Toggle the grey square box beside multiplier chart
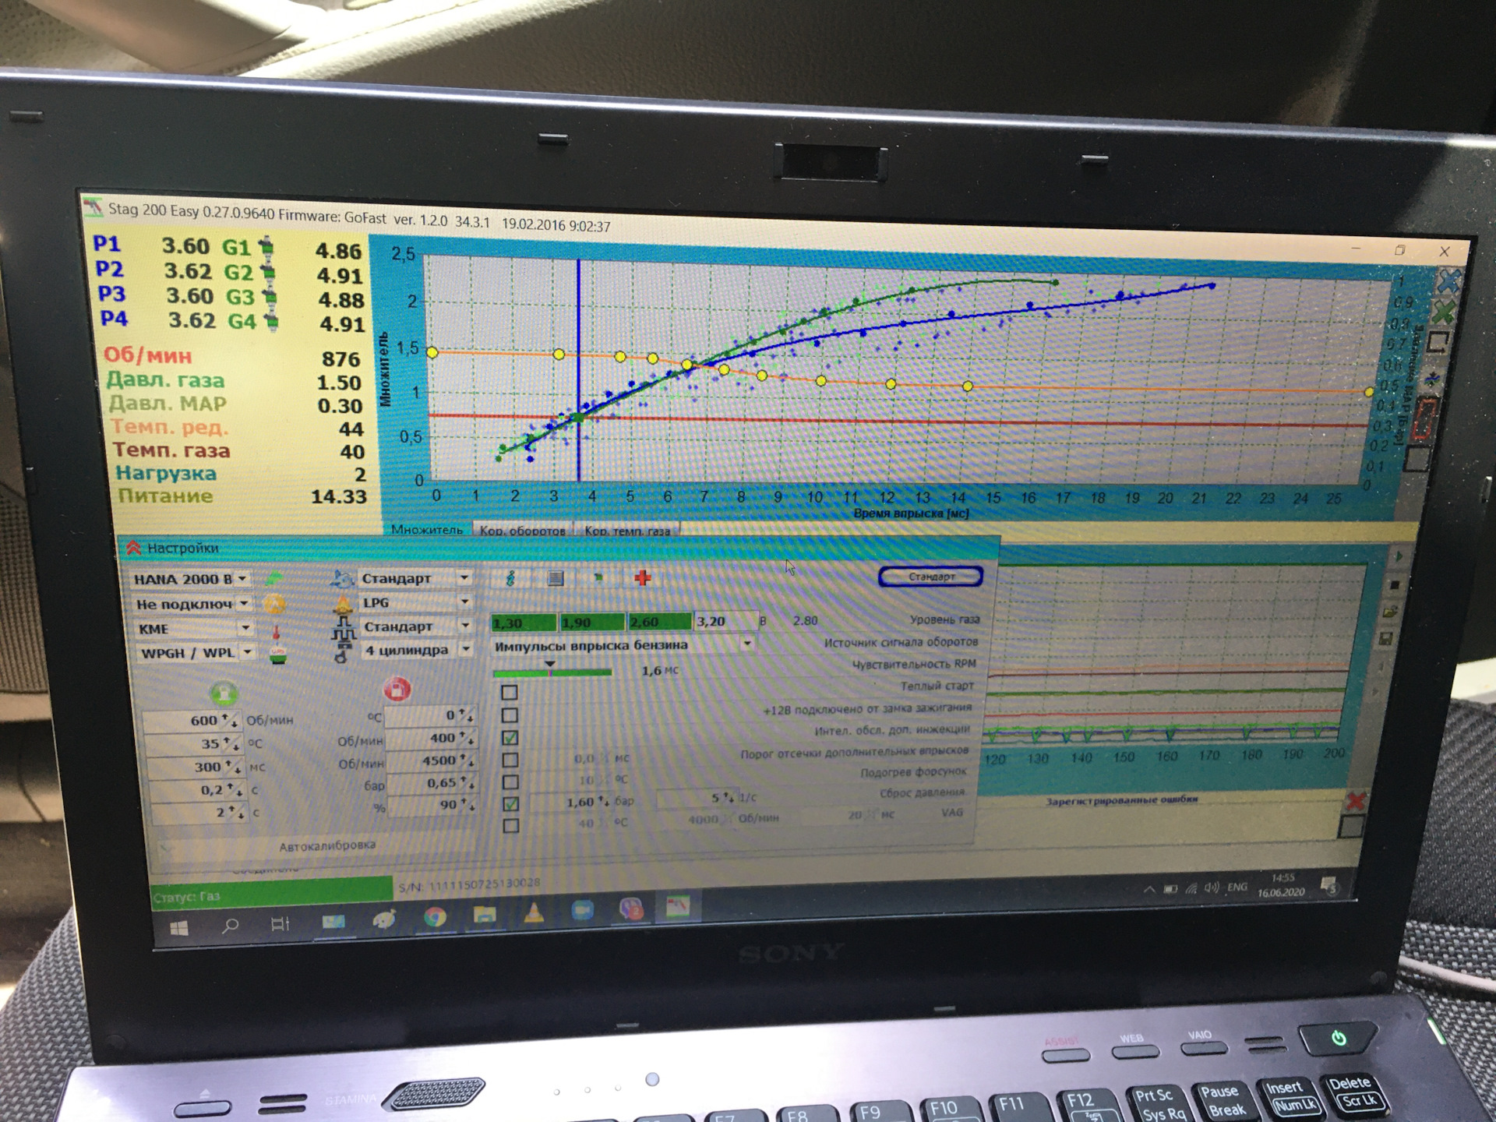 tap(1417, 458)
